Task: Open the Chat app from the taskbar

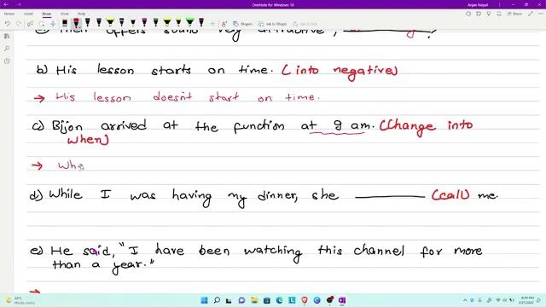Action: tap(241, 300)
